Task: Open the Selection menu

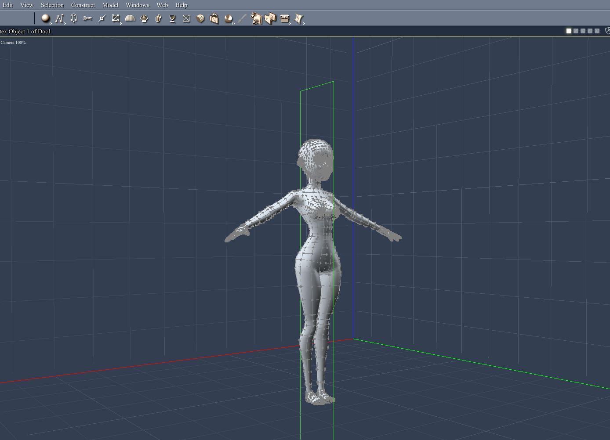Action: pos(52,5)
